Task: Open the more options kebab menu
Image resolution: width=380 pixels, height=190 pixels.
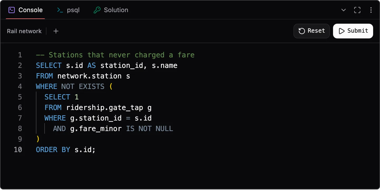Action: pos(371,10)
